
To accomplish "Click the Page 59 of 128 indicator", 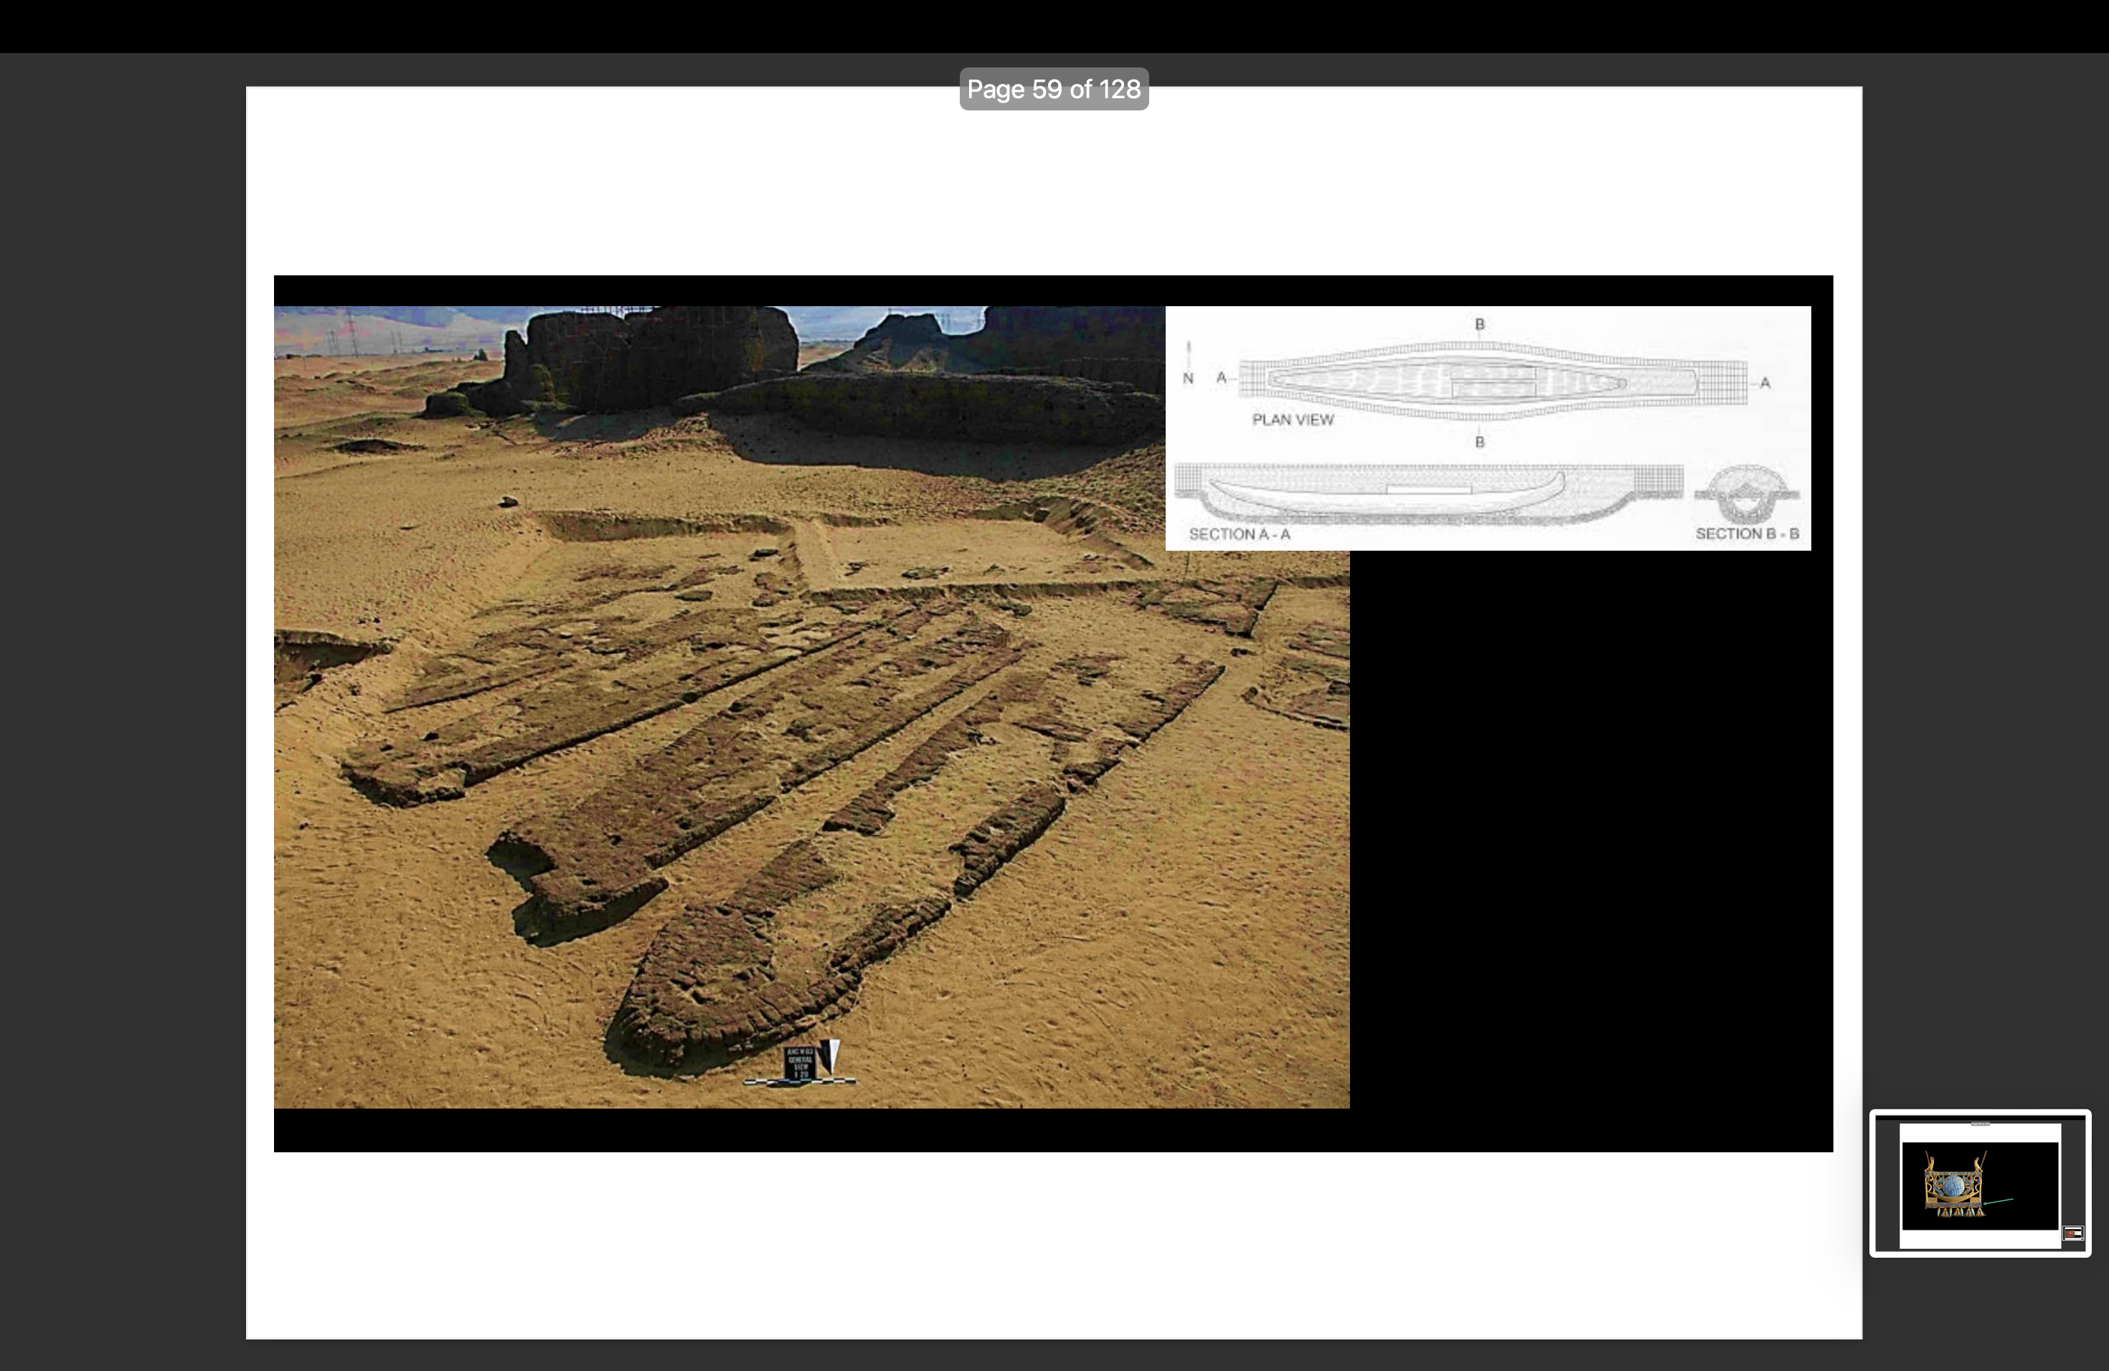I will point(1054,90).
